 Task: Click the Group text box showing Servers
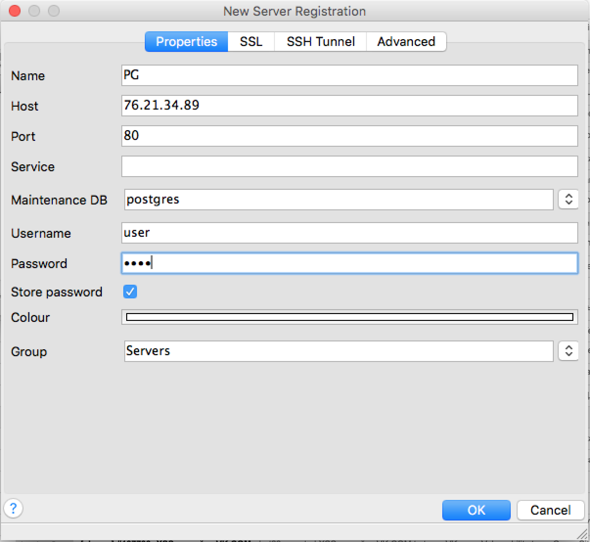(x=339, y=351)
